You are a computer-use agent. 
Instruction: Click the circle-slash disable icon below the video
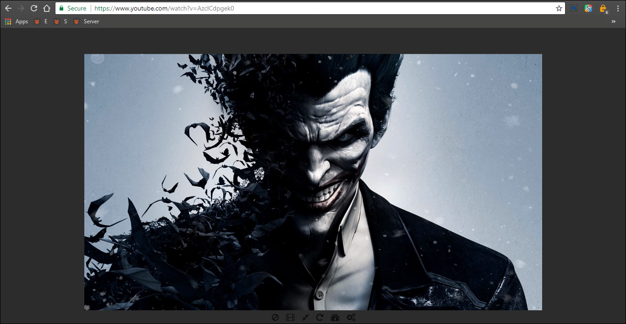(x=275, y=318)
